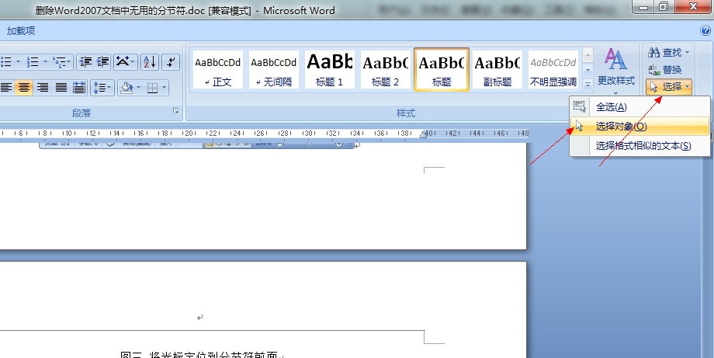Toggle show/hide paragraph marks

171,61
